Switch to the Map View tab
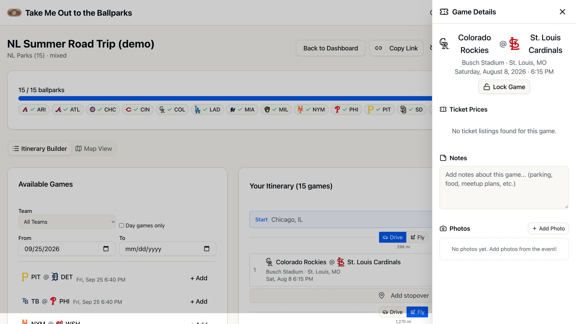 [x=94, y=149]
